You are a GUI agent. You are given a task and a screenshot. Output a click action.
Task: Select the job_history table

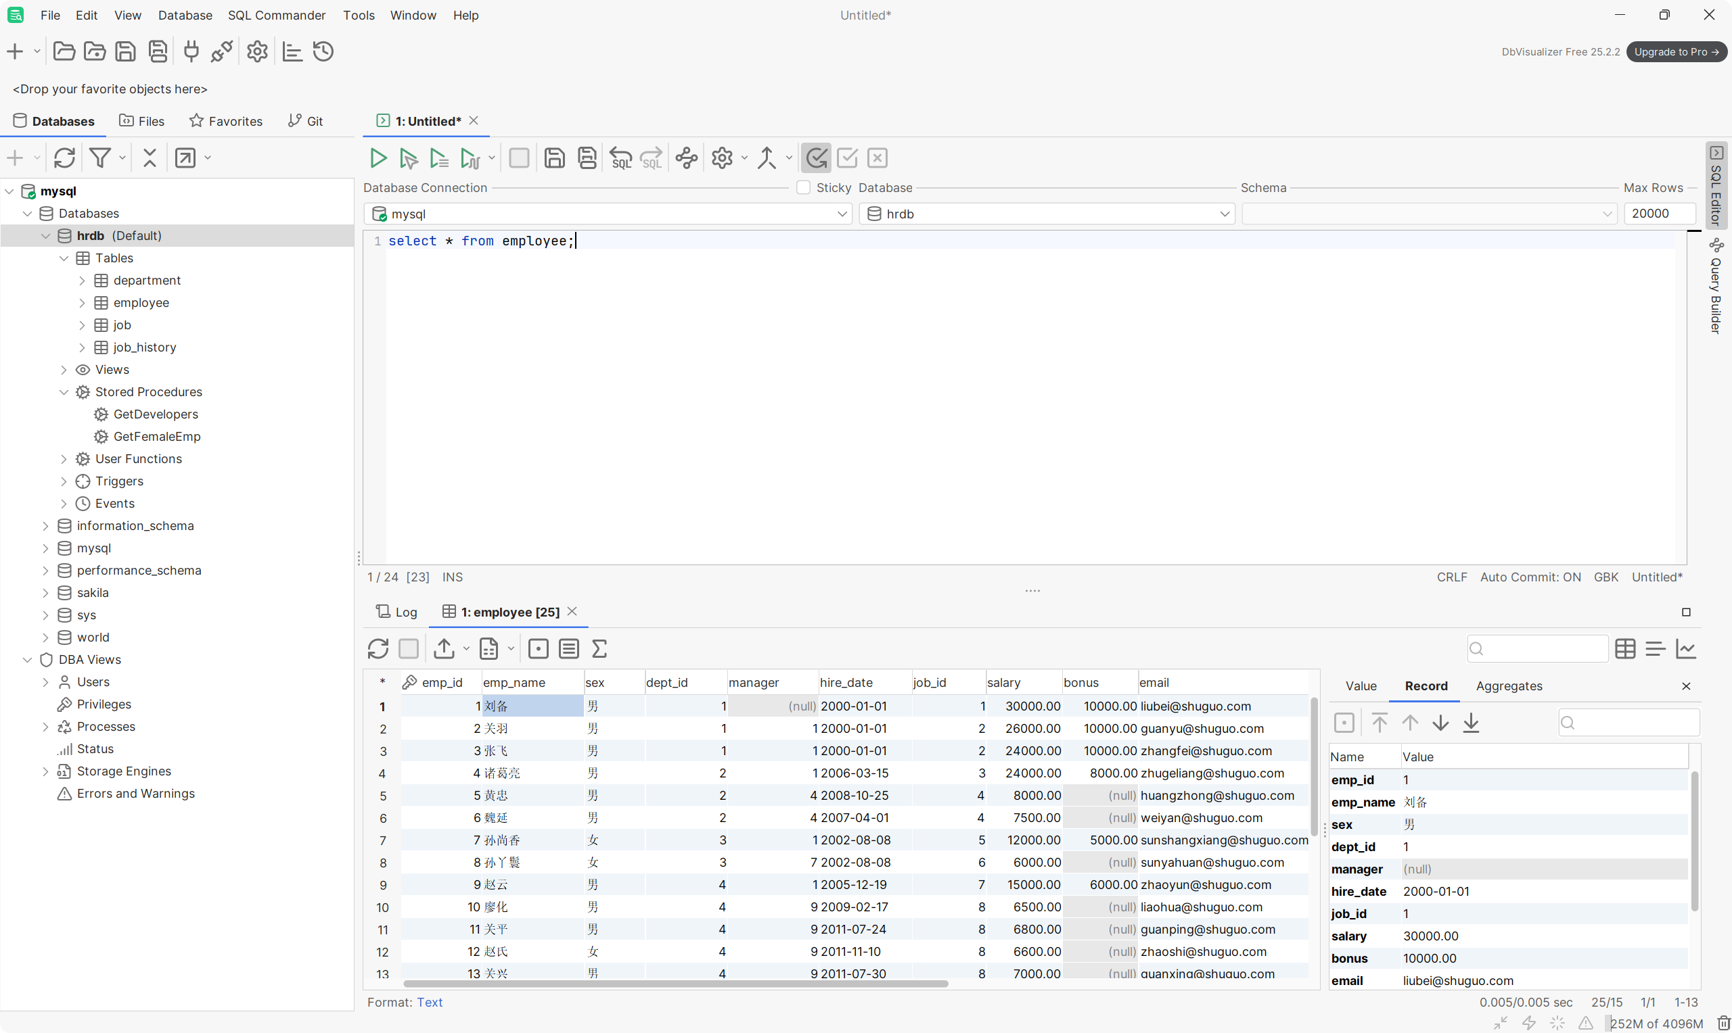point(144,347)
